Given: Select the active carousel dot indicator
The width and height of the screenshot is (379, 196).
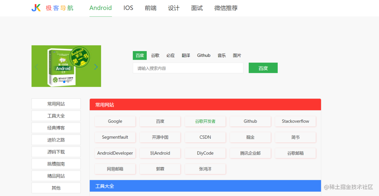Looking at the screenshot, I should click(64, 82).
